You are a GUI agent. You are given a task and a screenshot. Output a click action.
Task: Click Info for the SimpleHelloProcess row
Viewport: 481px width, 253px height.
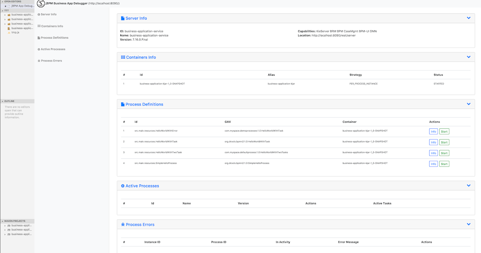pos(433,164)
